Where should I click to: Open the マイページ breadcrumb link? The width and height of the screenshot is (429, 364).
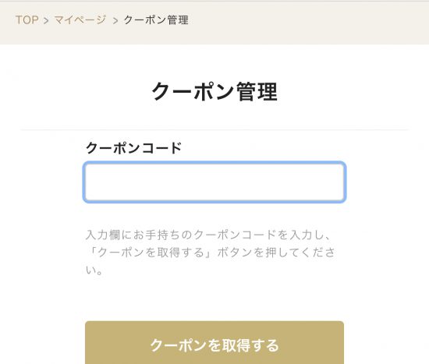click(x=80, y=20)
